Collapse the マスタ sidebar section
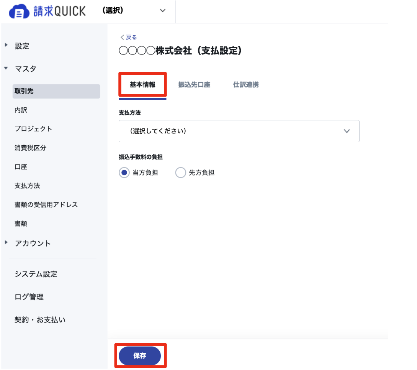This screenshot has width=417, height=370. coord(25,69)
